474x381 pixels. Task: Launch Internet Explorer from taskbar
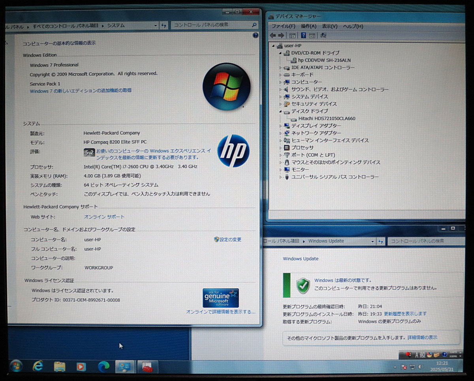[38, 366]
